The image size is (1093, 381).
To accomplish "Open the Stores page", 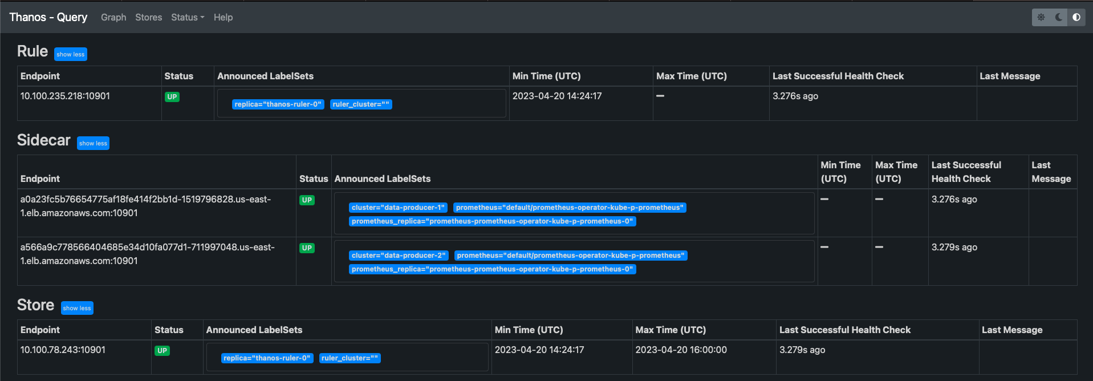I will point(149,17).
